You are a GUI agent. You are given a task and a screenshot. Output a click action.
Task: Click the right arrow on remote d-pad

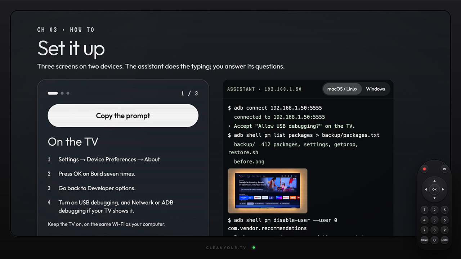(443, 189)
